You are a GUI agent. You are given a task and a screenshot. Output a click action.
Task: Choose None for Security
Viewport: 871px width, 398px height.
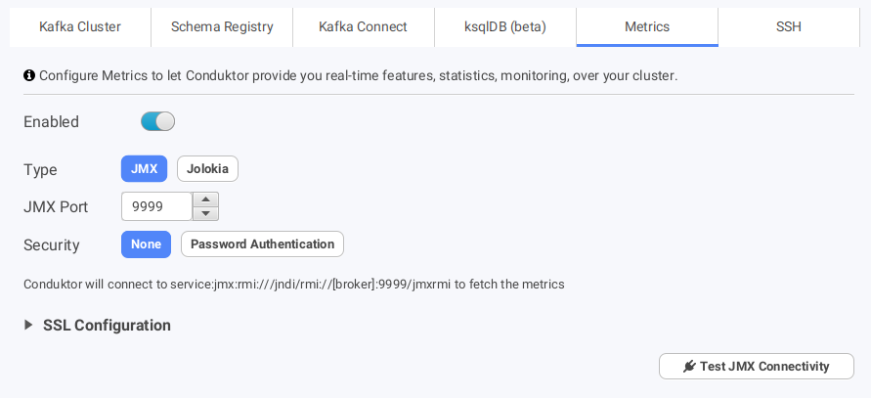[146, 244]
